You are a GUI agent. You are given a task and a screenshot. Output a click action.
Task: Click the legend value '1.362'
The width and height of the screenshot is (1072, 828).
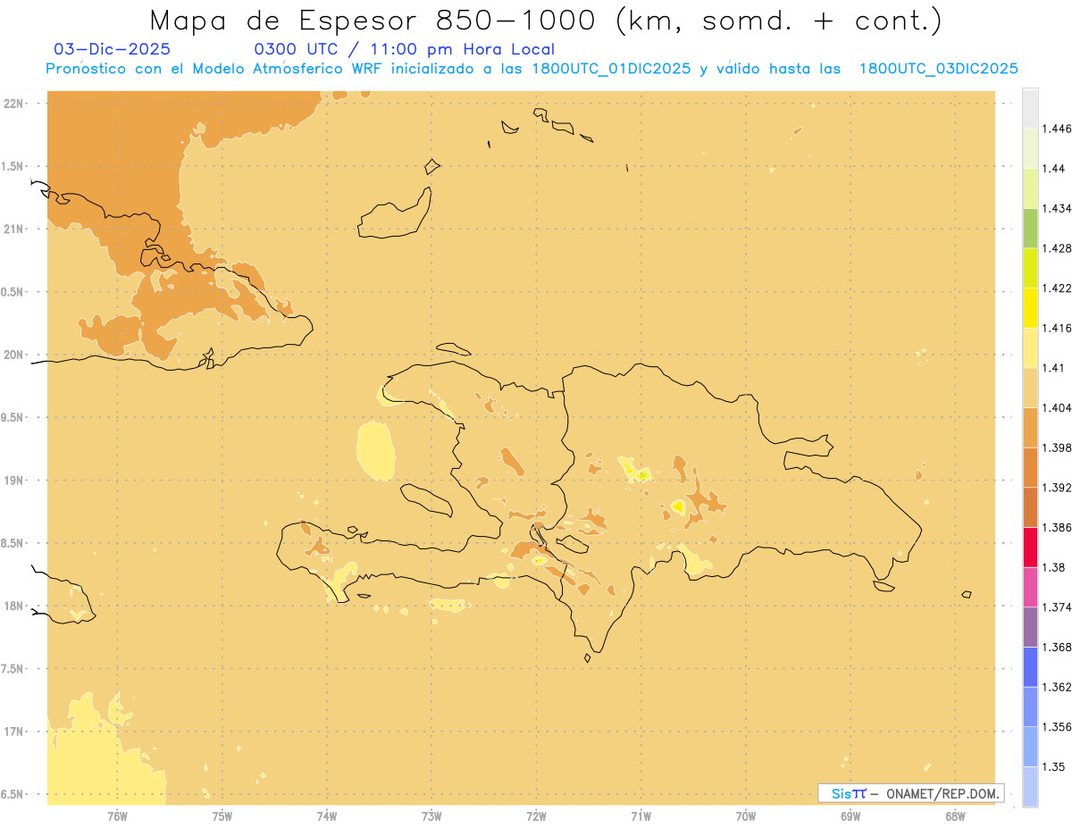click(x=1058, y=687)
